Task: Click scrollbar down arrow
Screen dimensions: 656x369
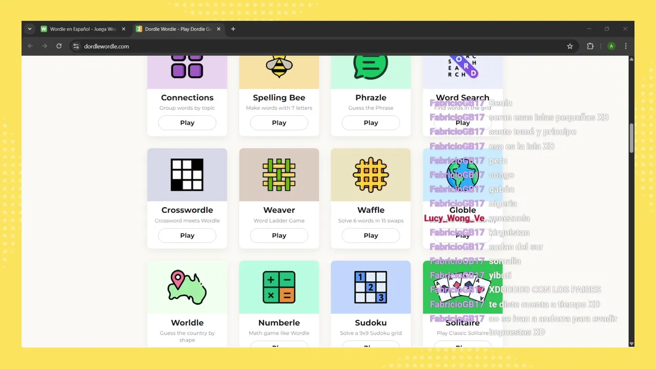Action: click(x=631, y=344)
